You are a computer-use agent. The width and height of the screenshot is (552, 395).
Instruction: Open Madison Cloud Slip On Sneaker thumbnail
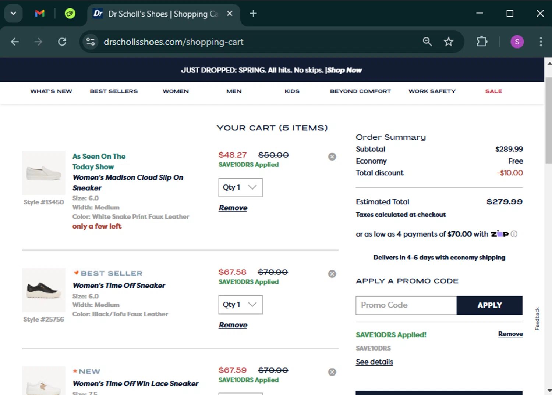click(x=44, y=173)
